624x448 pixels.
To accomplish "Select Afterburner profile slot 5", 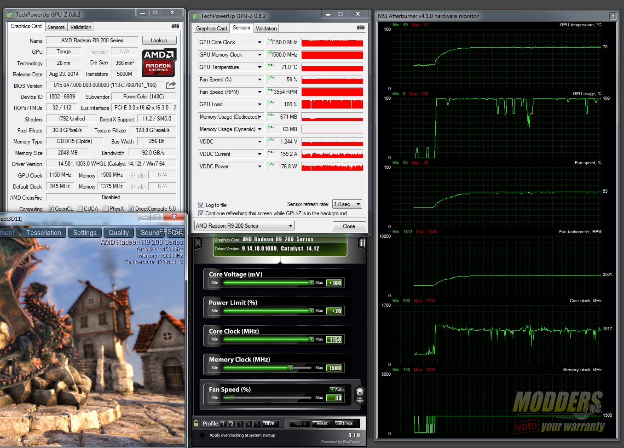I will point(257,424).
